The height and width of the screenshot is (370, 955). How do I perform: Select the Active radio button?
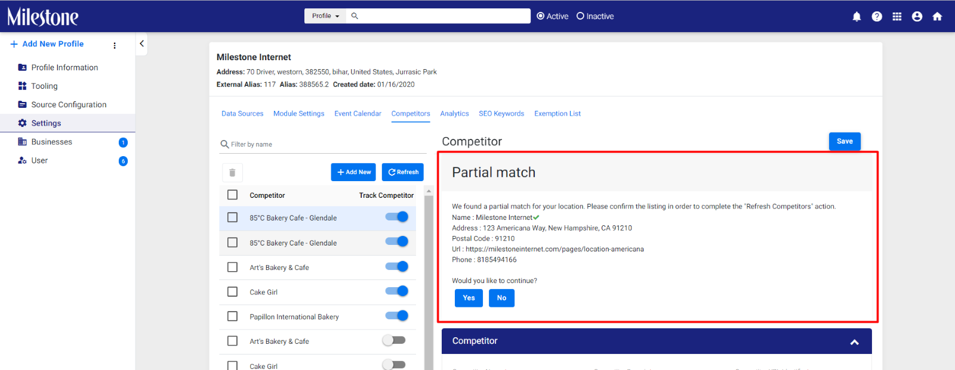pos(541,16)
